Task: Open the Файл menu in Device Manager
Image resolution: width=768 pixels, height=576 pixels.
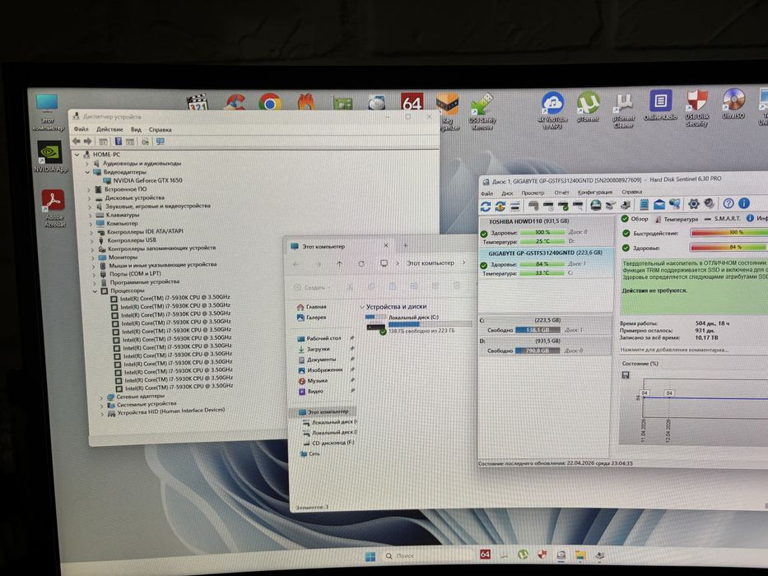Action: 81,129
